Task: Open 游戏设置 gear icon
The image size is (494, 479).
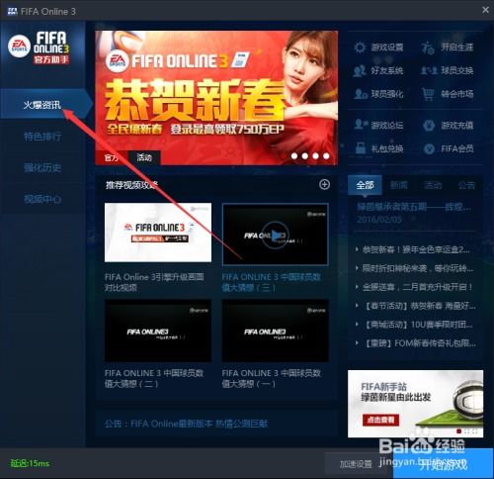Action: pyautogui.click(x=360, y=48)
